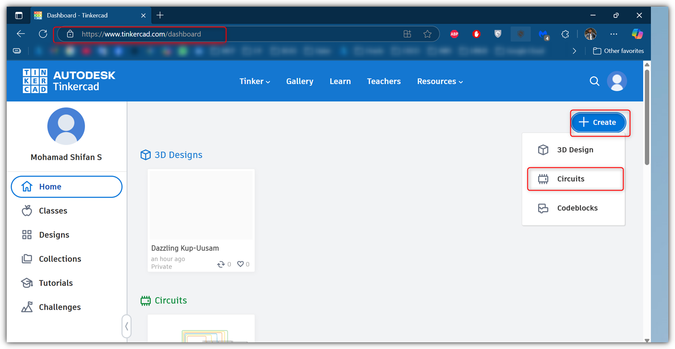
Task: Click the heart likes icon on Dazzling Kup-Uusam
Action: [240, 264]
